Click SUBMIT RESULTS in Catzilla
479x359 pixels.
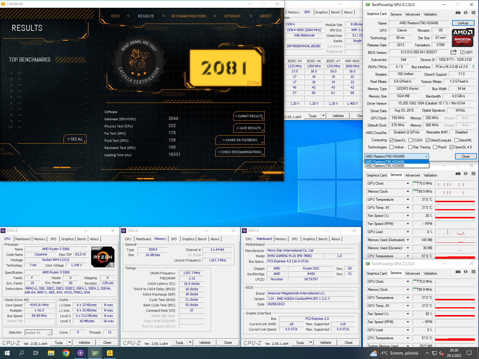coord(249,116)
